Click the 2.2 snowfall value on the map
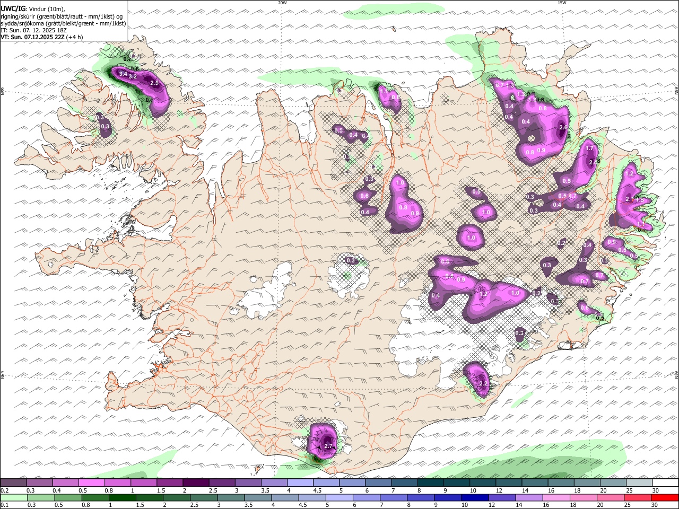The image size is (679, 509). click(x=483, y=384)
